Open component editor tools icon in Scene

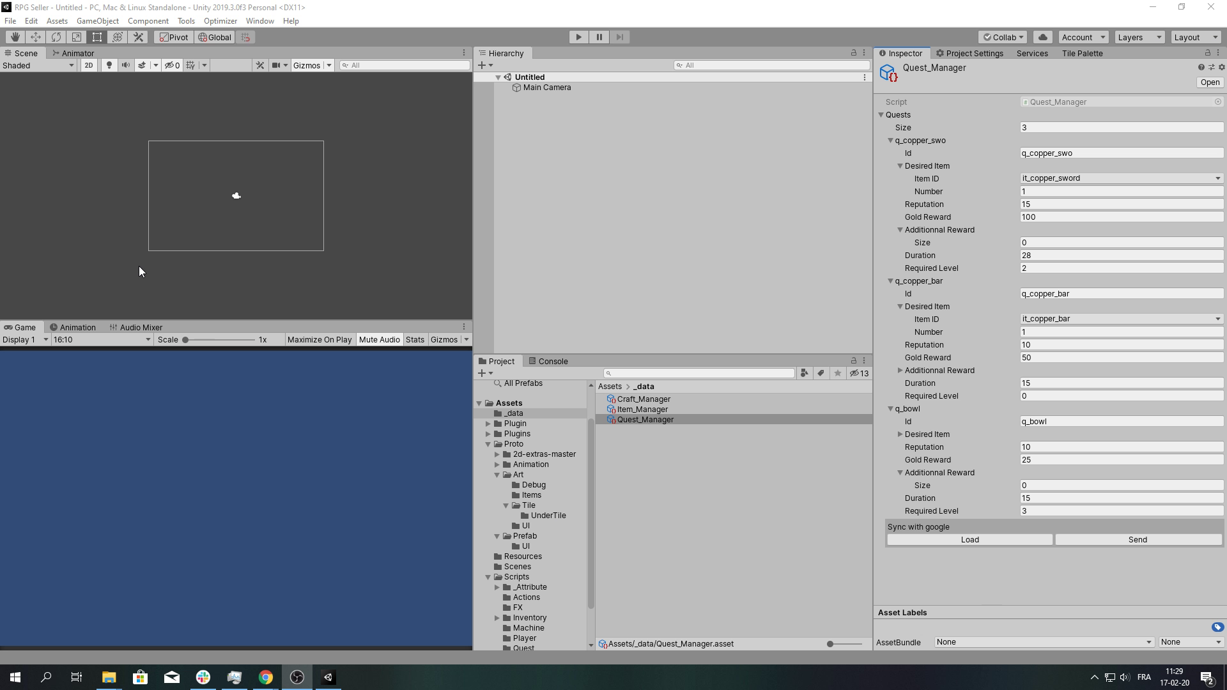click(x=260, y=65)
